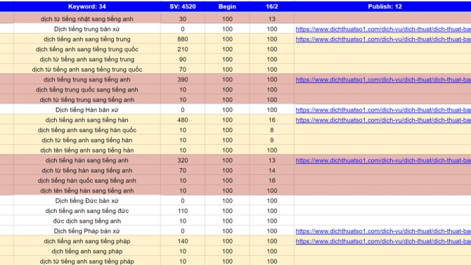Select cell 'dịch từ tiếng nhật sang tiếng anh'
This screenshot has width=471, height=265.
point(86,19)
